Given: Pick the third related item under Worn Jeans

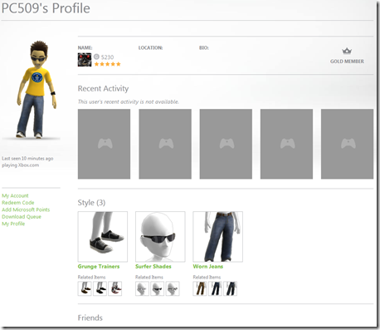Looking at the screenshot, I should [230, 288].
